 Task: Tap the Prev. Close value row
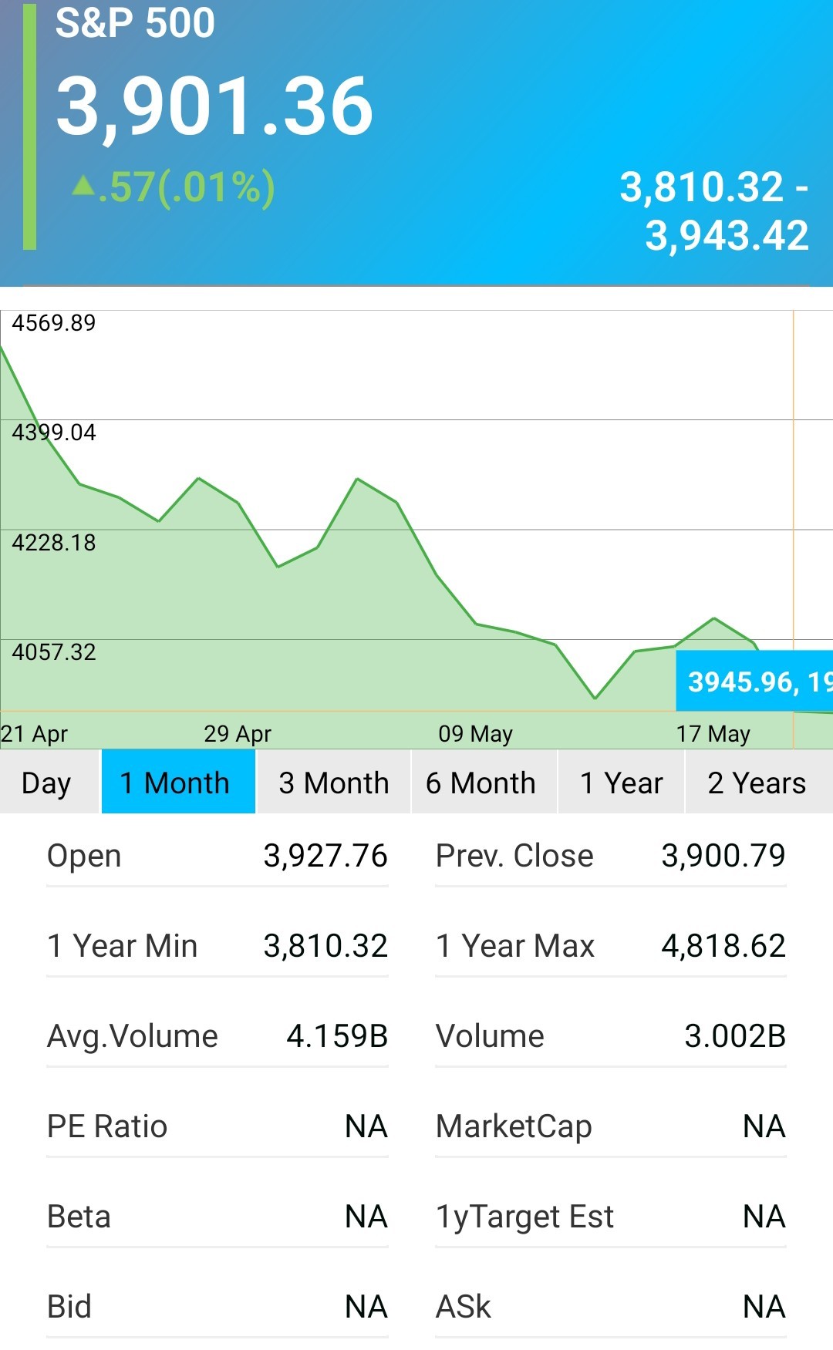click(611, 856)
